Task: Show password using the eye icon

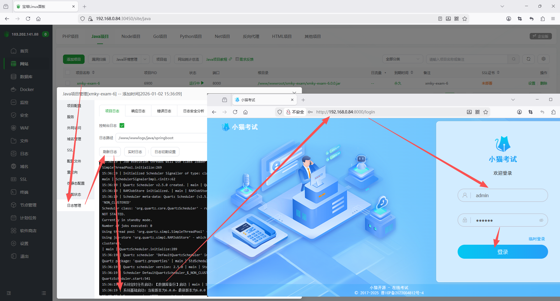Action: (x=541, y=220)
